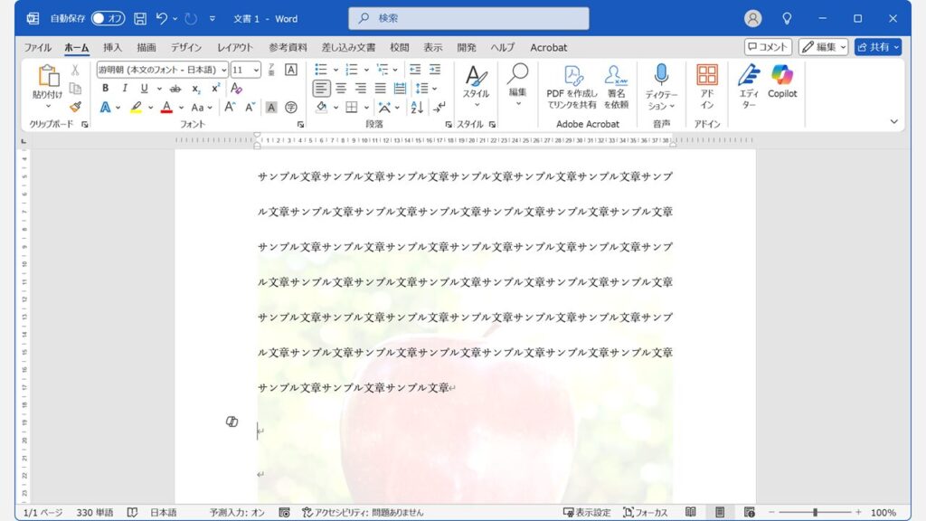Launch Copilot from ribbon

[782, 81]
